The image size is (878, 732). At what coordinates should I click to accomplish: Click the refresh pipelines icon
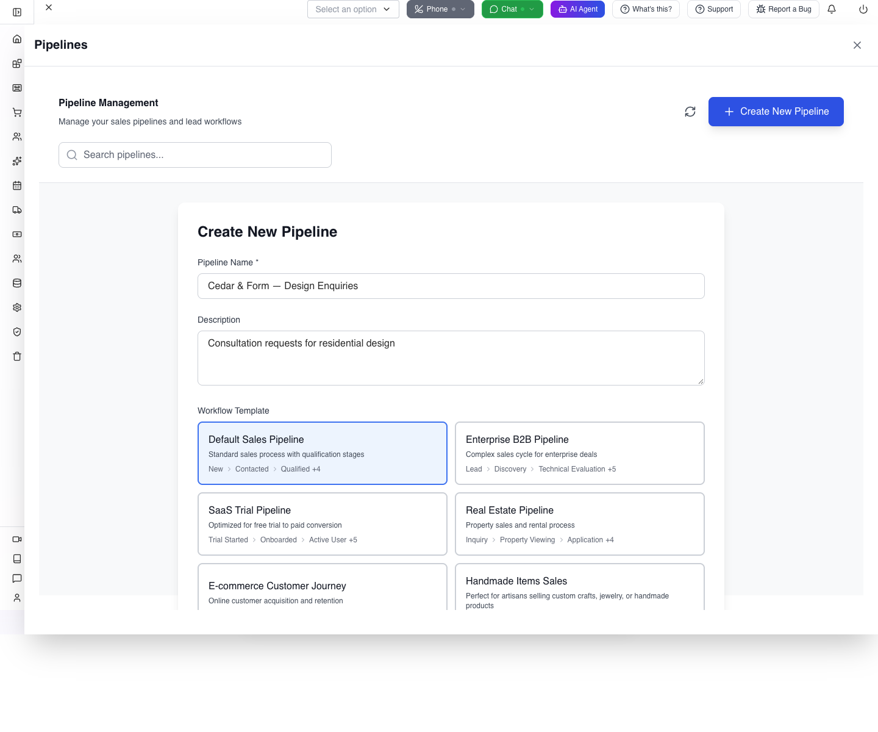tap(690, 112)
